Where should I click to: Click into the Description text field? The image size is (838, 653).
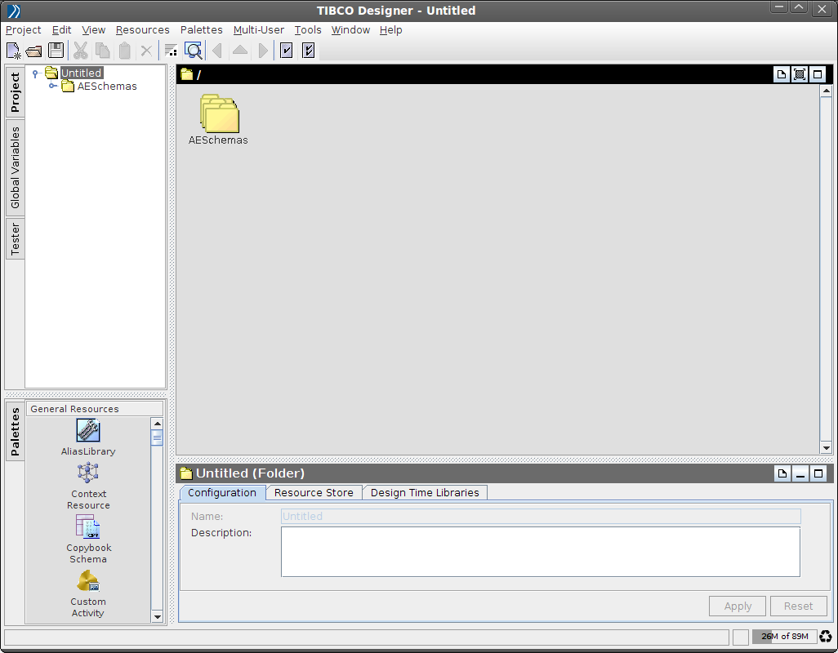tap(540, 552)
